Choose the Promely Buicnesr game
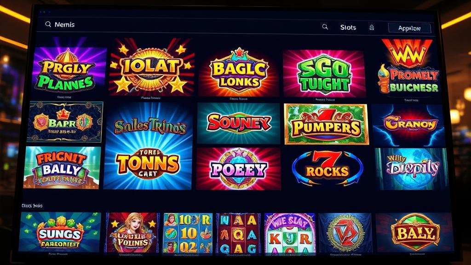 (x=409, y=68)
